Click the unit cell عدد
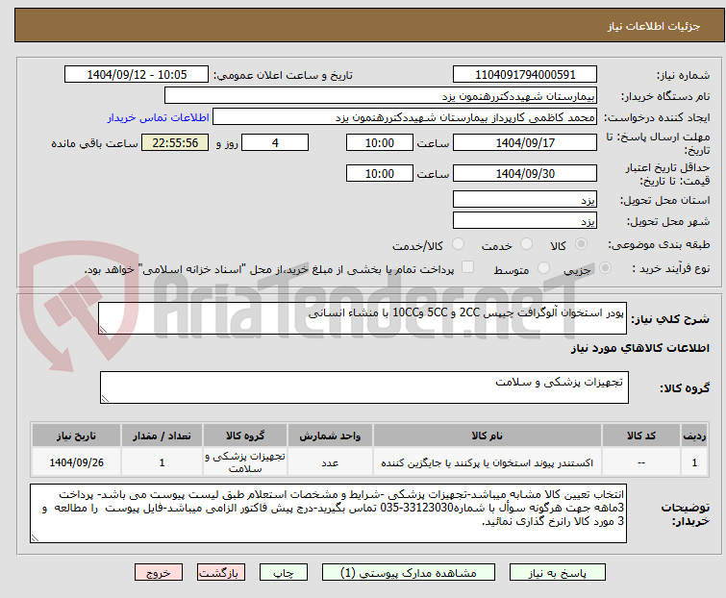The image size is (726, 598). tap(330, 461)
